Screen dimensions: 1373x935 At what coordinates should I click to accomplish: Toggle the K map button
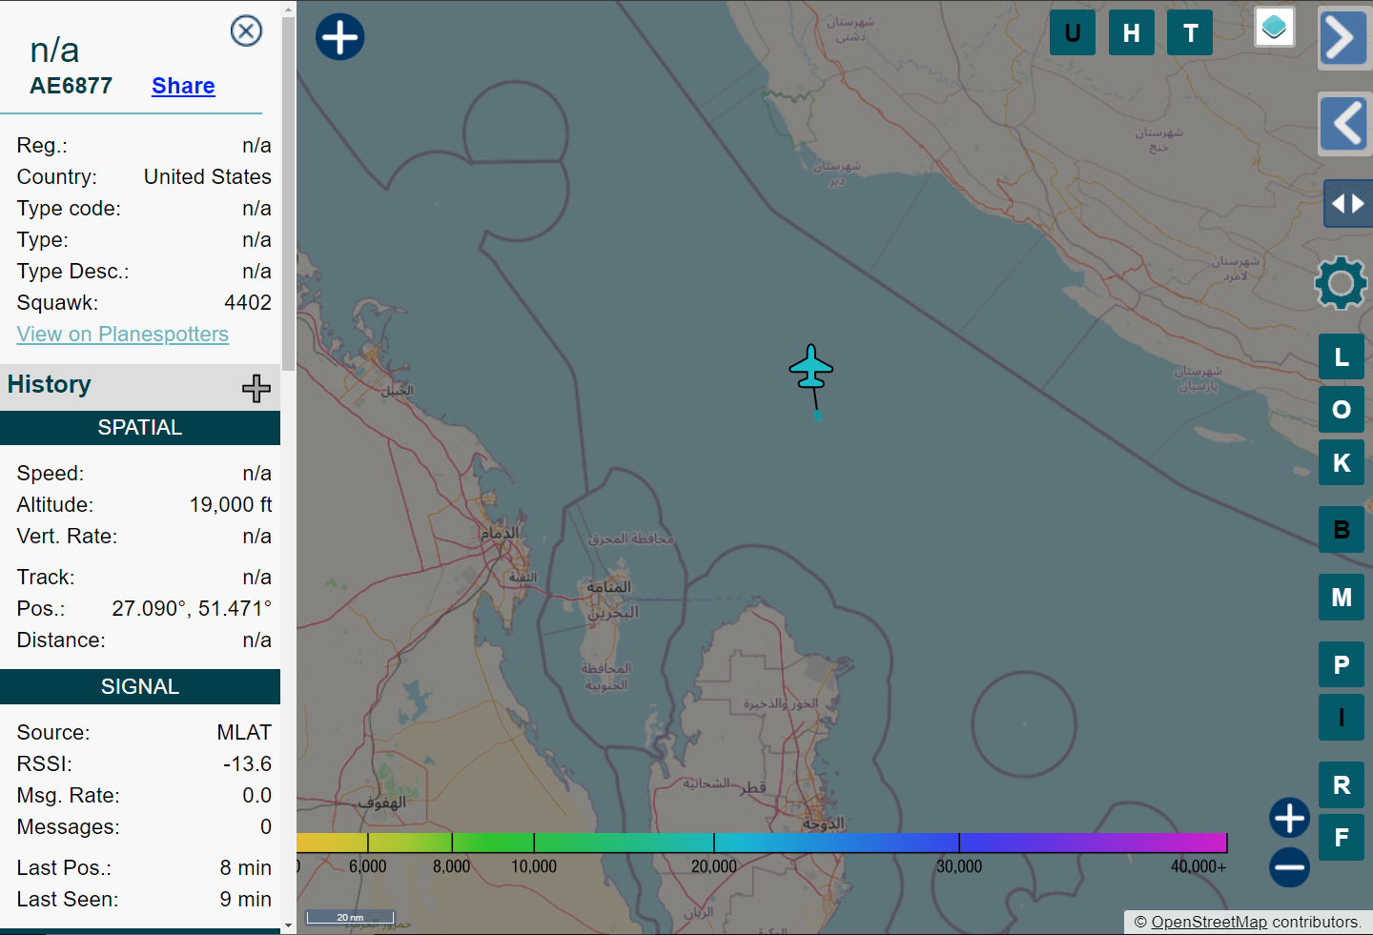tap(1342, 463)
